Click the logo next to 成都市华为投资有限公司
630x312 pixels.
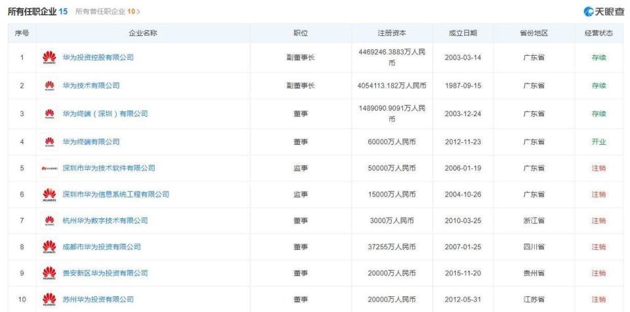[49, 247]
